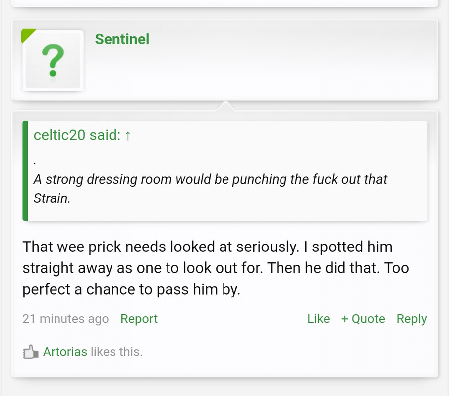Click the green bar of the quote block
This screenshot has width=449, height=396.
[25, 171]
